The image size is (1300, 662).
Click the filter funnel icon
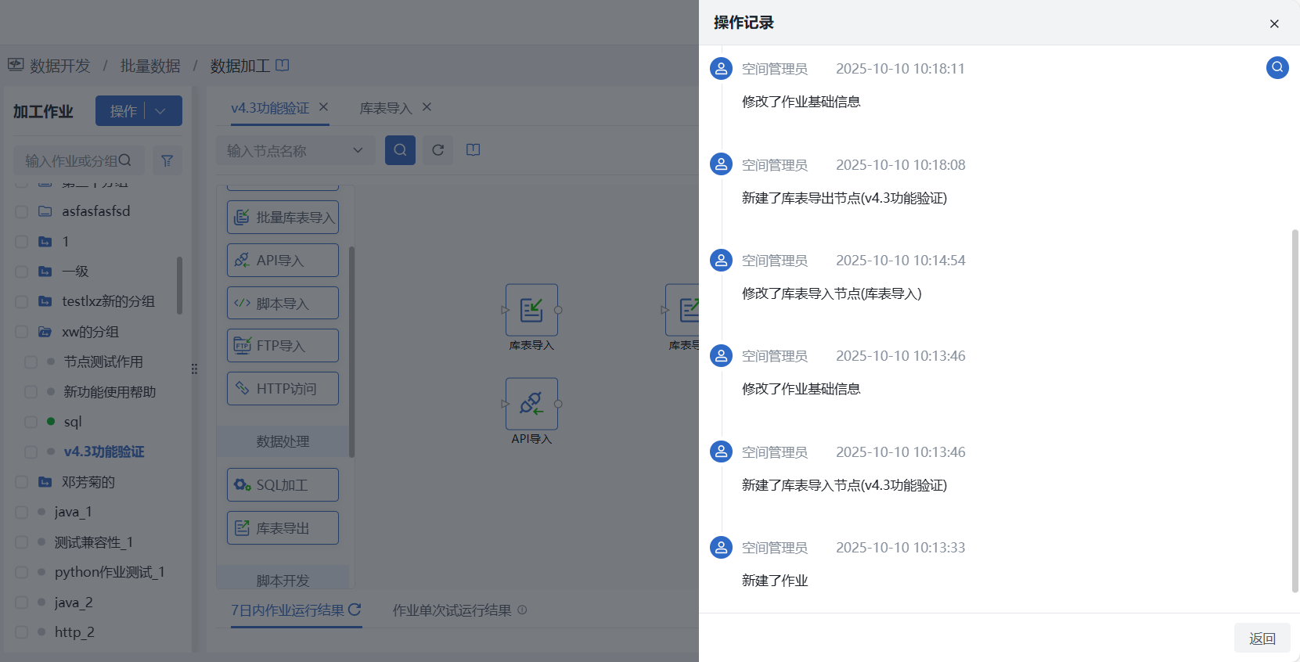(167, 160)
